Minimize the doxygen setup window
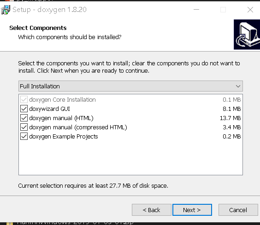This screenshot has width=260, height=225. [196, 10]
